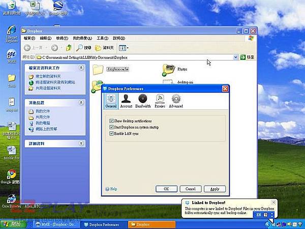Viewport: 305px width, 229px height.
Task: Switch to MyIE taskbar button
Action: [x=55, y=224]
